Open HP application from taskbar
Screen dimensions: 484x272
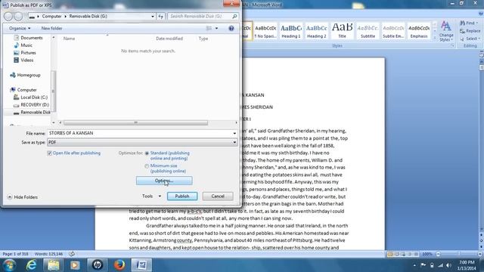point(98,265)
